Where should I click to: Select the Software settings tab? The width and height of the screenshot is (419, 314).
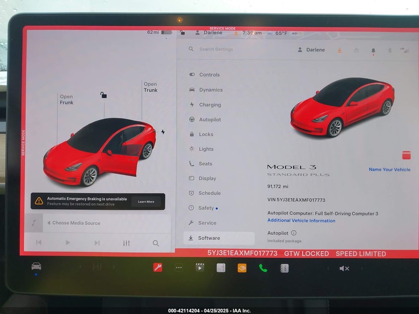pyautogui.click(x=210, y=238)
